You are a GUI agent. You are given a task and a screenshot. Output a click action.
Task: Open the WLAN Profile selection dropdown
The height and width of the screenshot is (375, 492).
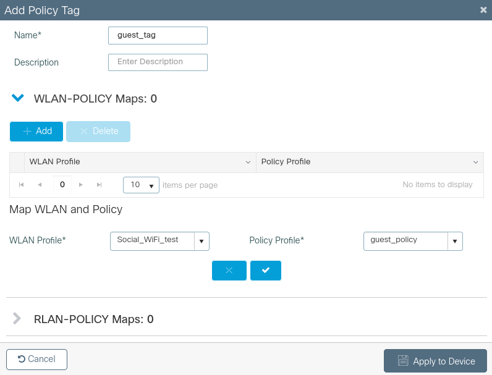(201, 241)
